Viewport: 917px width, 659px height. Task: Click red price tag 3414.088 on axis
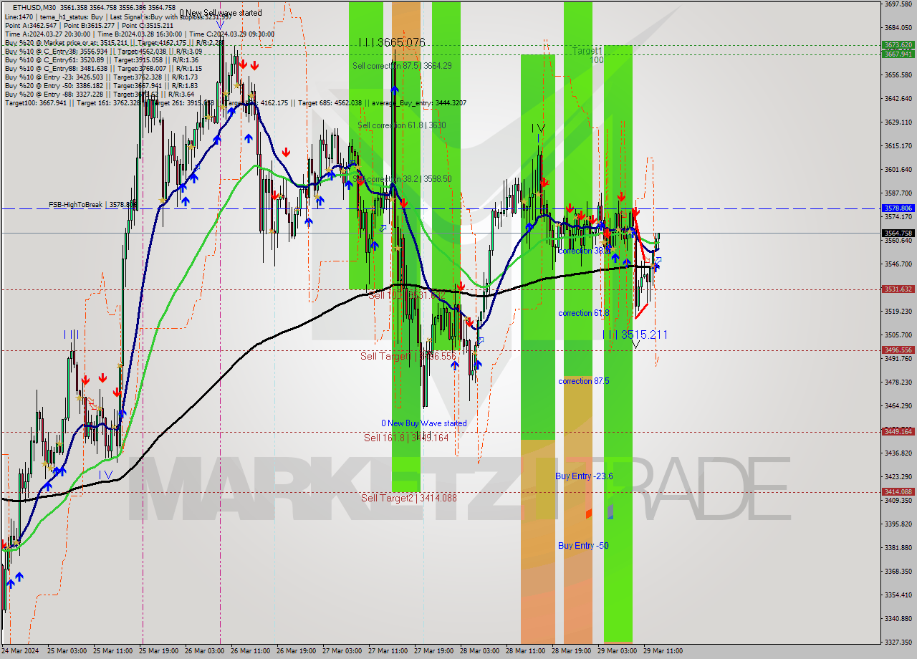[898, 491]
